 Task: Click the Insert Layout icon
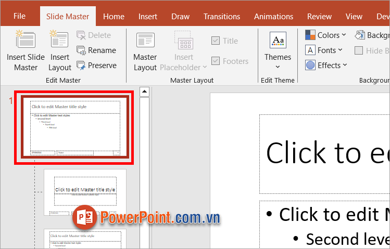[x=59, y=39]
